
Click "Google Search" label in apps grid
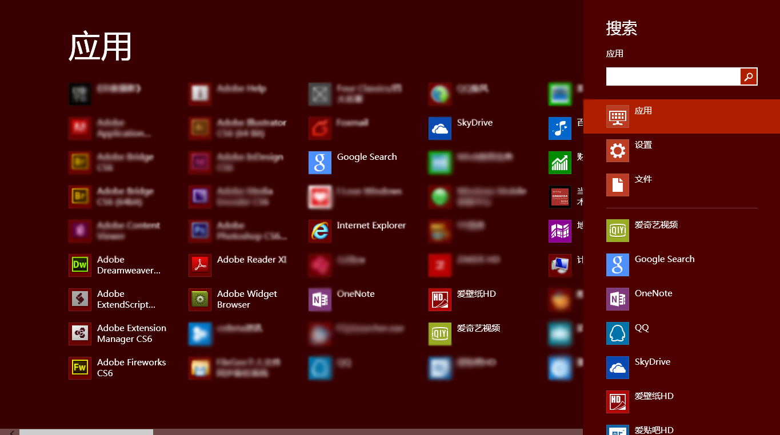(x=367, y=157)
